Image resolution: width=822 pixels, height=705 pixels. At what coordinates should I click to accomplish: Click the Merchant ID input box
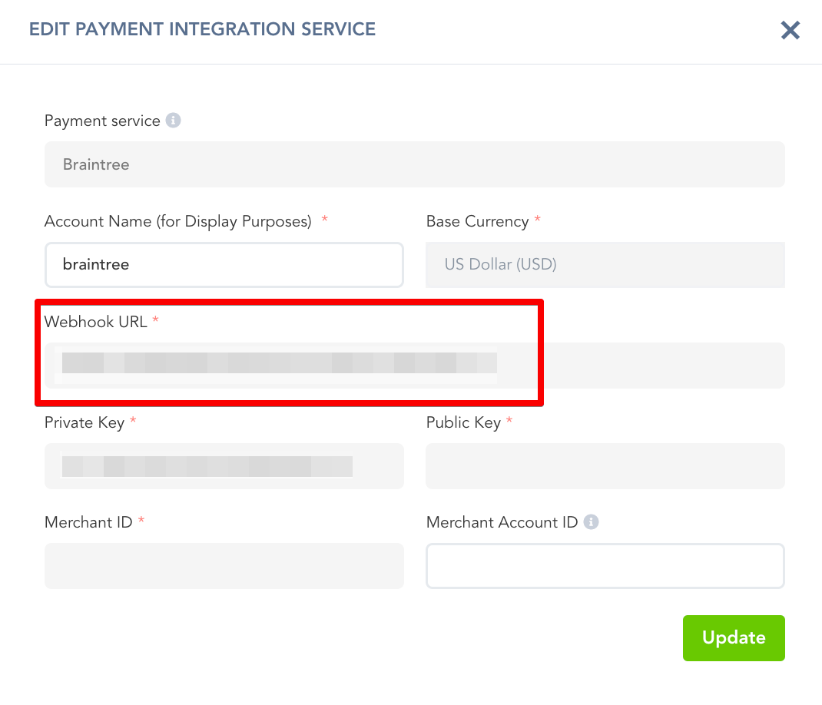(224, 567)
